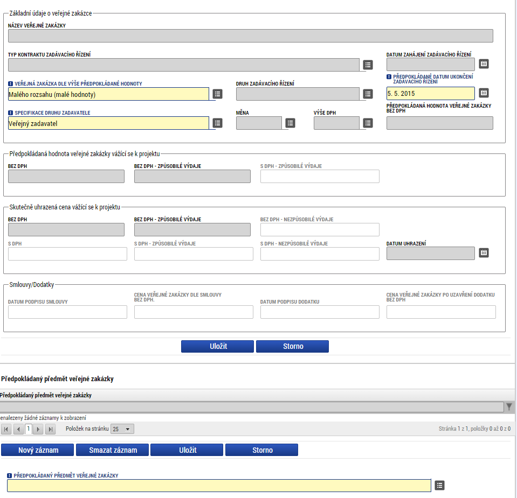Focus Typ kontraktu zadávacího řízení field
The width and height of the screenshot is (517, 498).
(x=184, y=65)
